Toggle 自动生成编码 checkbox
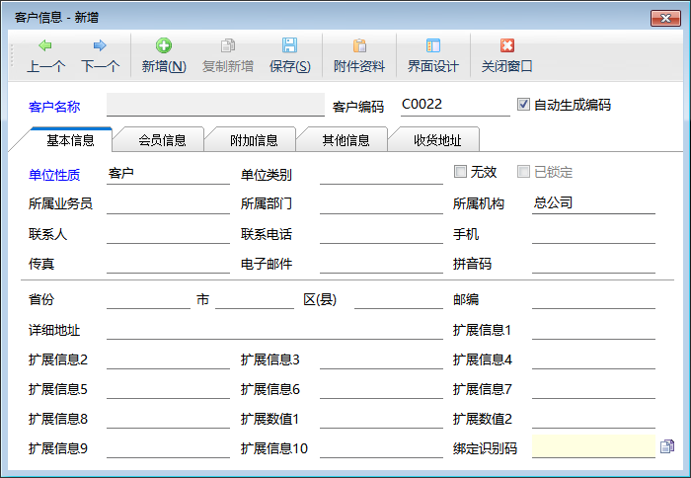Image resolution: width=691 pixels, height=478 pixels. 523,105
